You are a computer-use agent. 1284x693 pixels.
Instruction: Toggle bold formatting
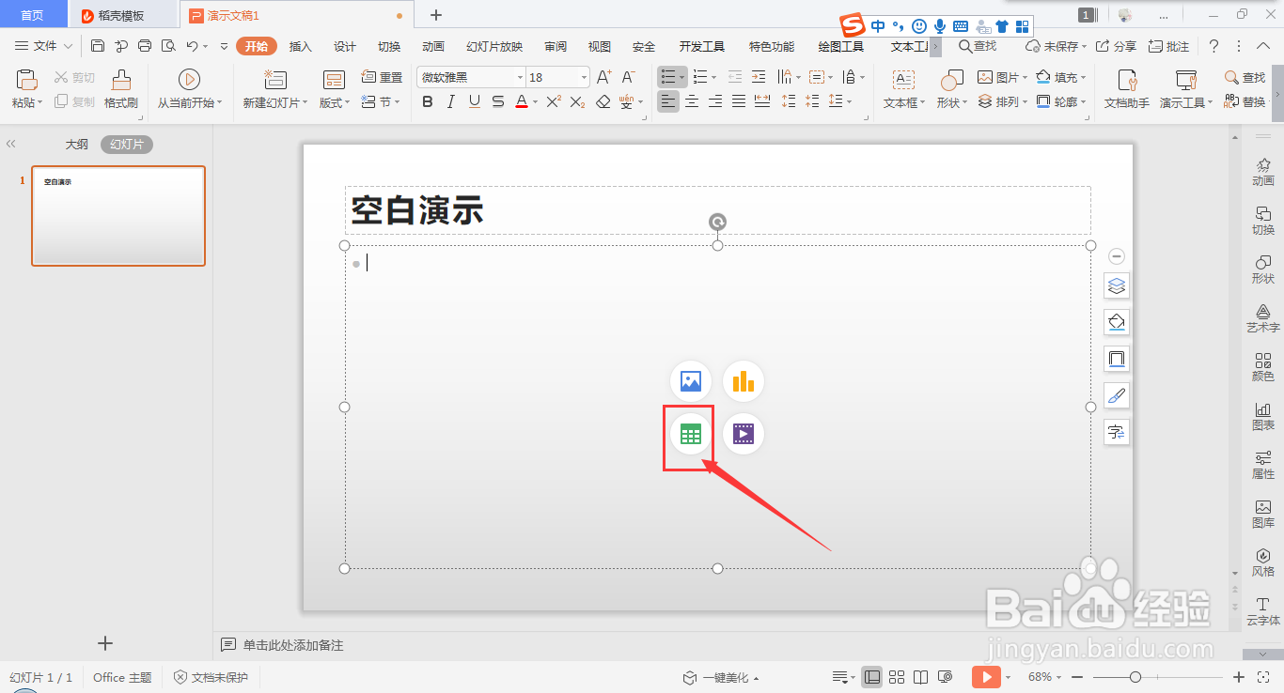pos(428,101)
